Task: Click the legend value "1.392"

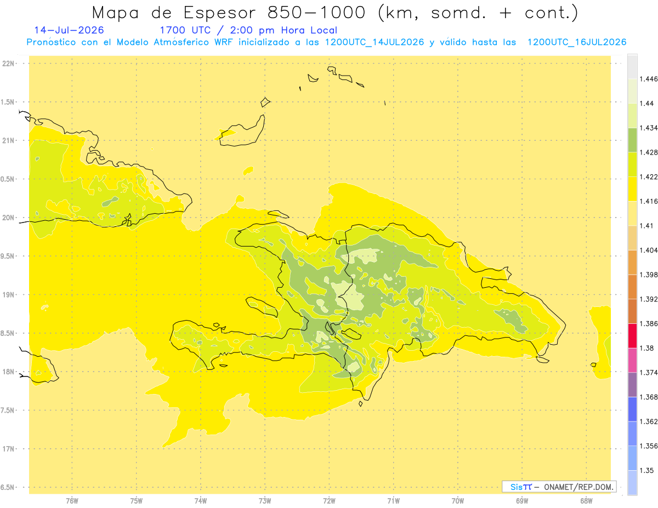Action: [x=649, y=299]
